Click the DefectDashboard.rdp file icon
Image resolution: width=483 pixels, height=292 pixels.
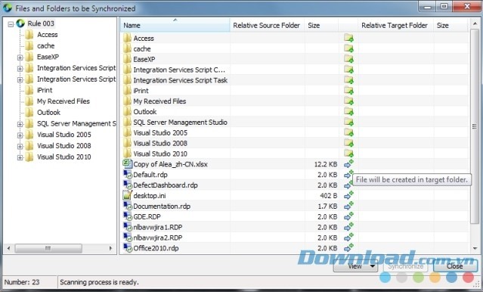click(x=127, y=185)
